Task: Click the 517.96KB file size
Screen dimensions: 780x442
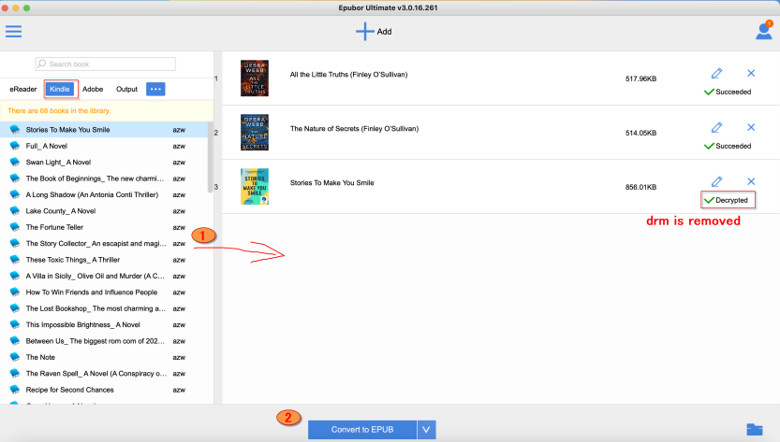Action: (x=640, y=78)
